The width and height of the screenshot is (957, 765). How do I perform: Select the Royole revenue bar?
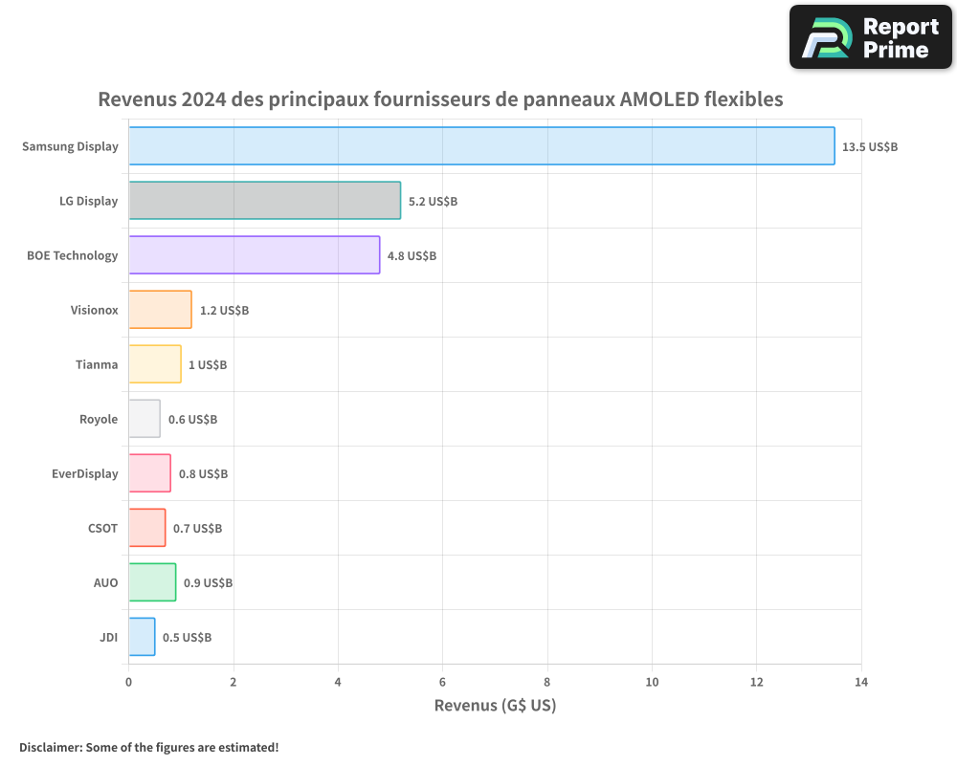point(145,419)
